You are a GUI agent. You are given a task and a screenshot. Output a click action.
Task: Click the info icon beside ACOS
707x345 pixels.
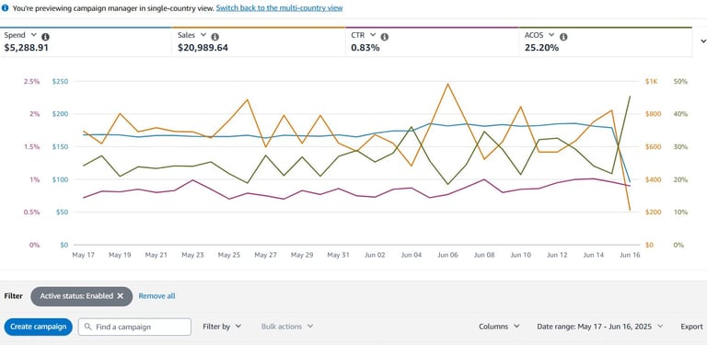[563, 37]
